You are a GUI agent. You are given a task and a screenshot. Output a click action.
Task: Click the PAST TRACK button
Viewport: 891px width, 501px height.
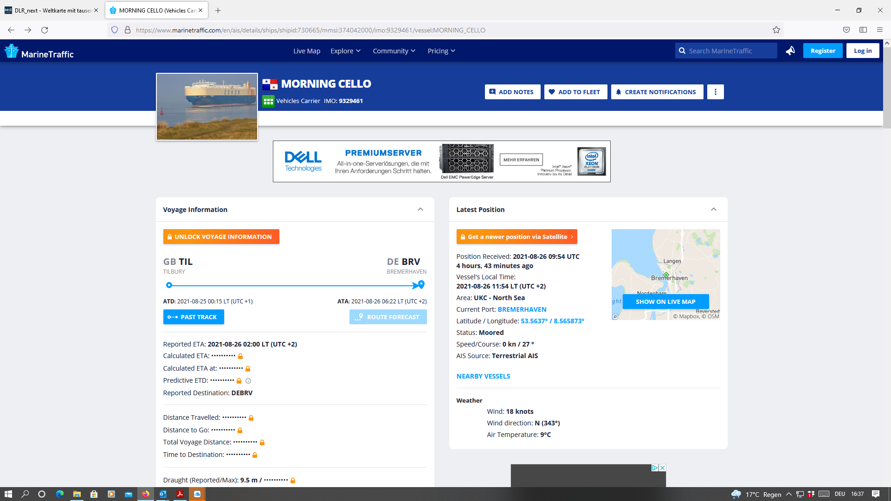pyautogui.click(x=194, y=317)
